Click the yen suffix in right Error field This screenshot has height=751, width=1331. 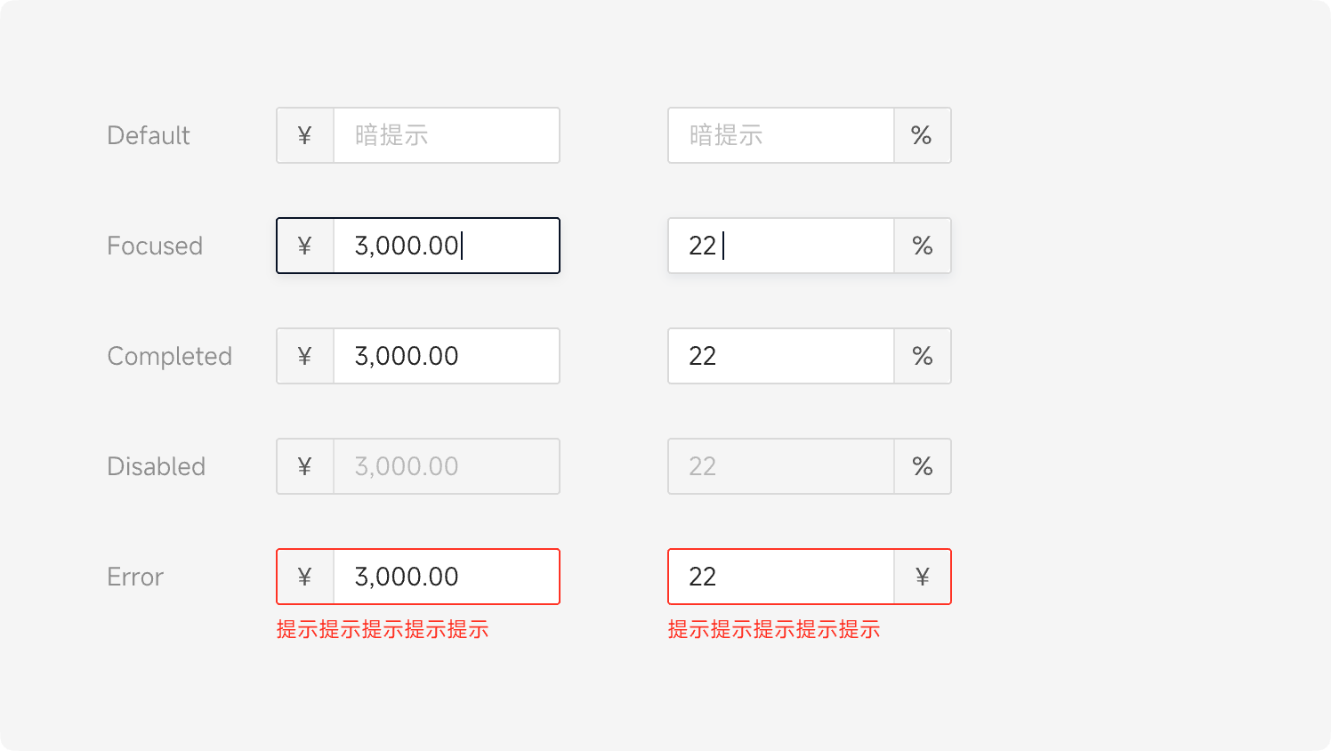pyautogui.click(x=922, y=577)
